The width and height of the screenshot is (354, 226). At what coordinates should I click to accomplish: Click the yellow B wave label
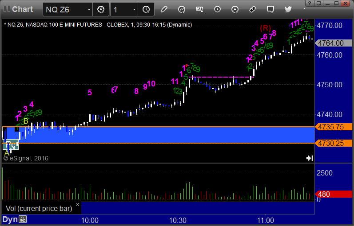point(26,121)
